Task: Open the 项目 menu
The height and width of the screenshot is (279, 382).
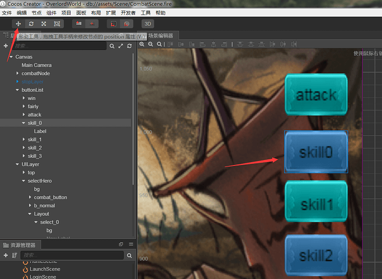Action: 66,13
